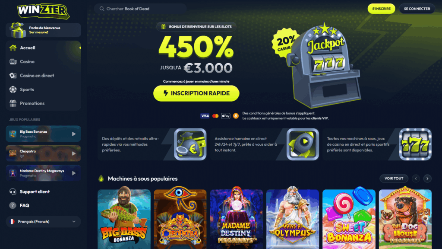442x249 pixels.
Task: Open FAQ question mark icon
Action: pyautogui.click(x=13, y=205)
